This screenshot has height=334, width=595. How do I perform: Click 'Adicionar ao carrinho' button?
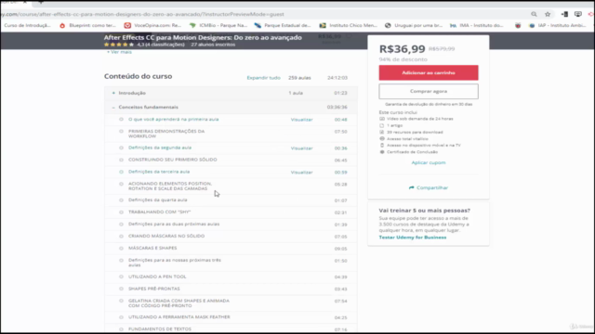click(x=429, y=72)
